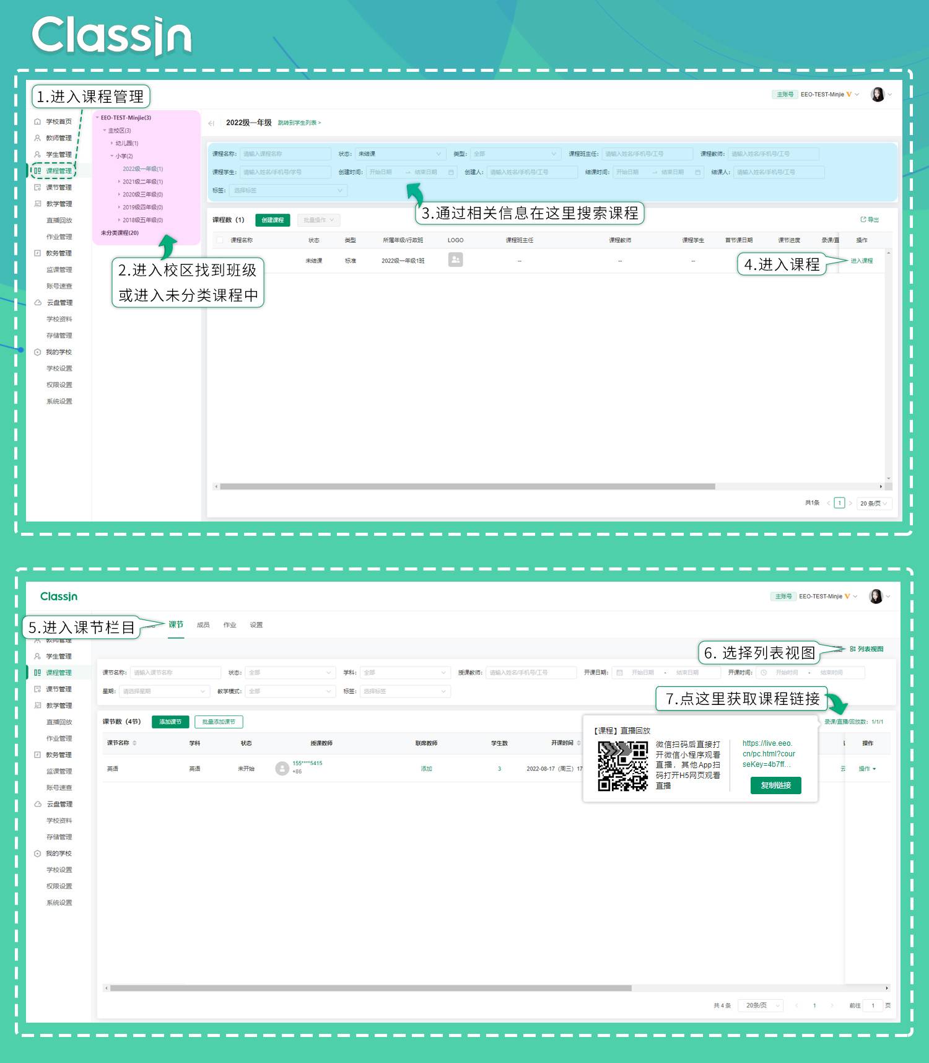The width and height of the screenshot is (929, 1063).
Task: Click the green 添加课节 button
Action: 170,722
